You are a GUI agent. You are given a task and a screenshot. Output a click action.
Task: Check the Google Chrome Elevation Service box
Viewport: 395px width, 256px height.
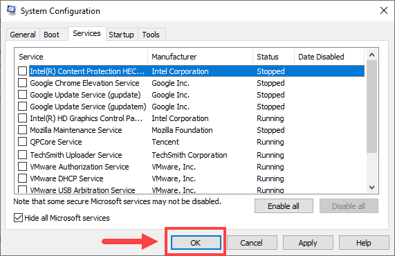(x=22, y=82)
